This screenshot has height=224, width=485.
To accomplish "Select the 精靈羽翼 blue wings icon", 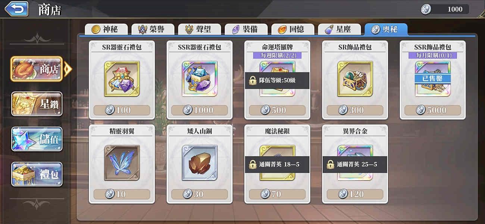I will [122, 163].
